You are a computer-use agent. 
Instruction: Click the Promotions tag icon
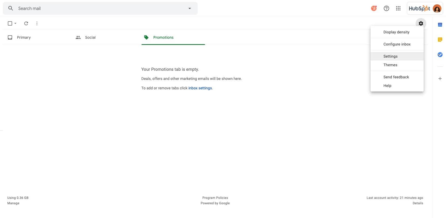pos(146,37)
